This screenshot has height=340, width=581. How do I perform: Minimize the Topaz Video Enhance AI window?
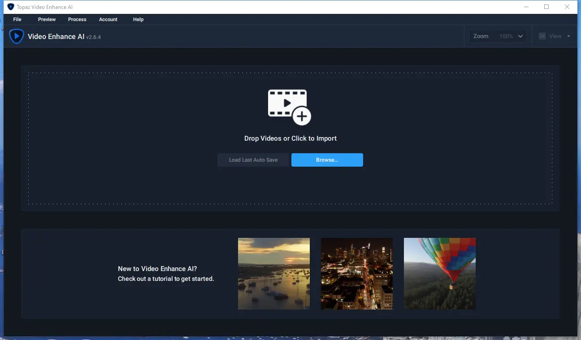526,7
